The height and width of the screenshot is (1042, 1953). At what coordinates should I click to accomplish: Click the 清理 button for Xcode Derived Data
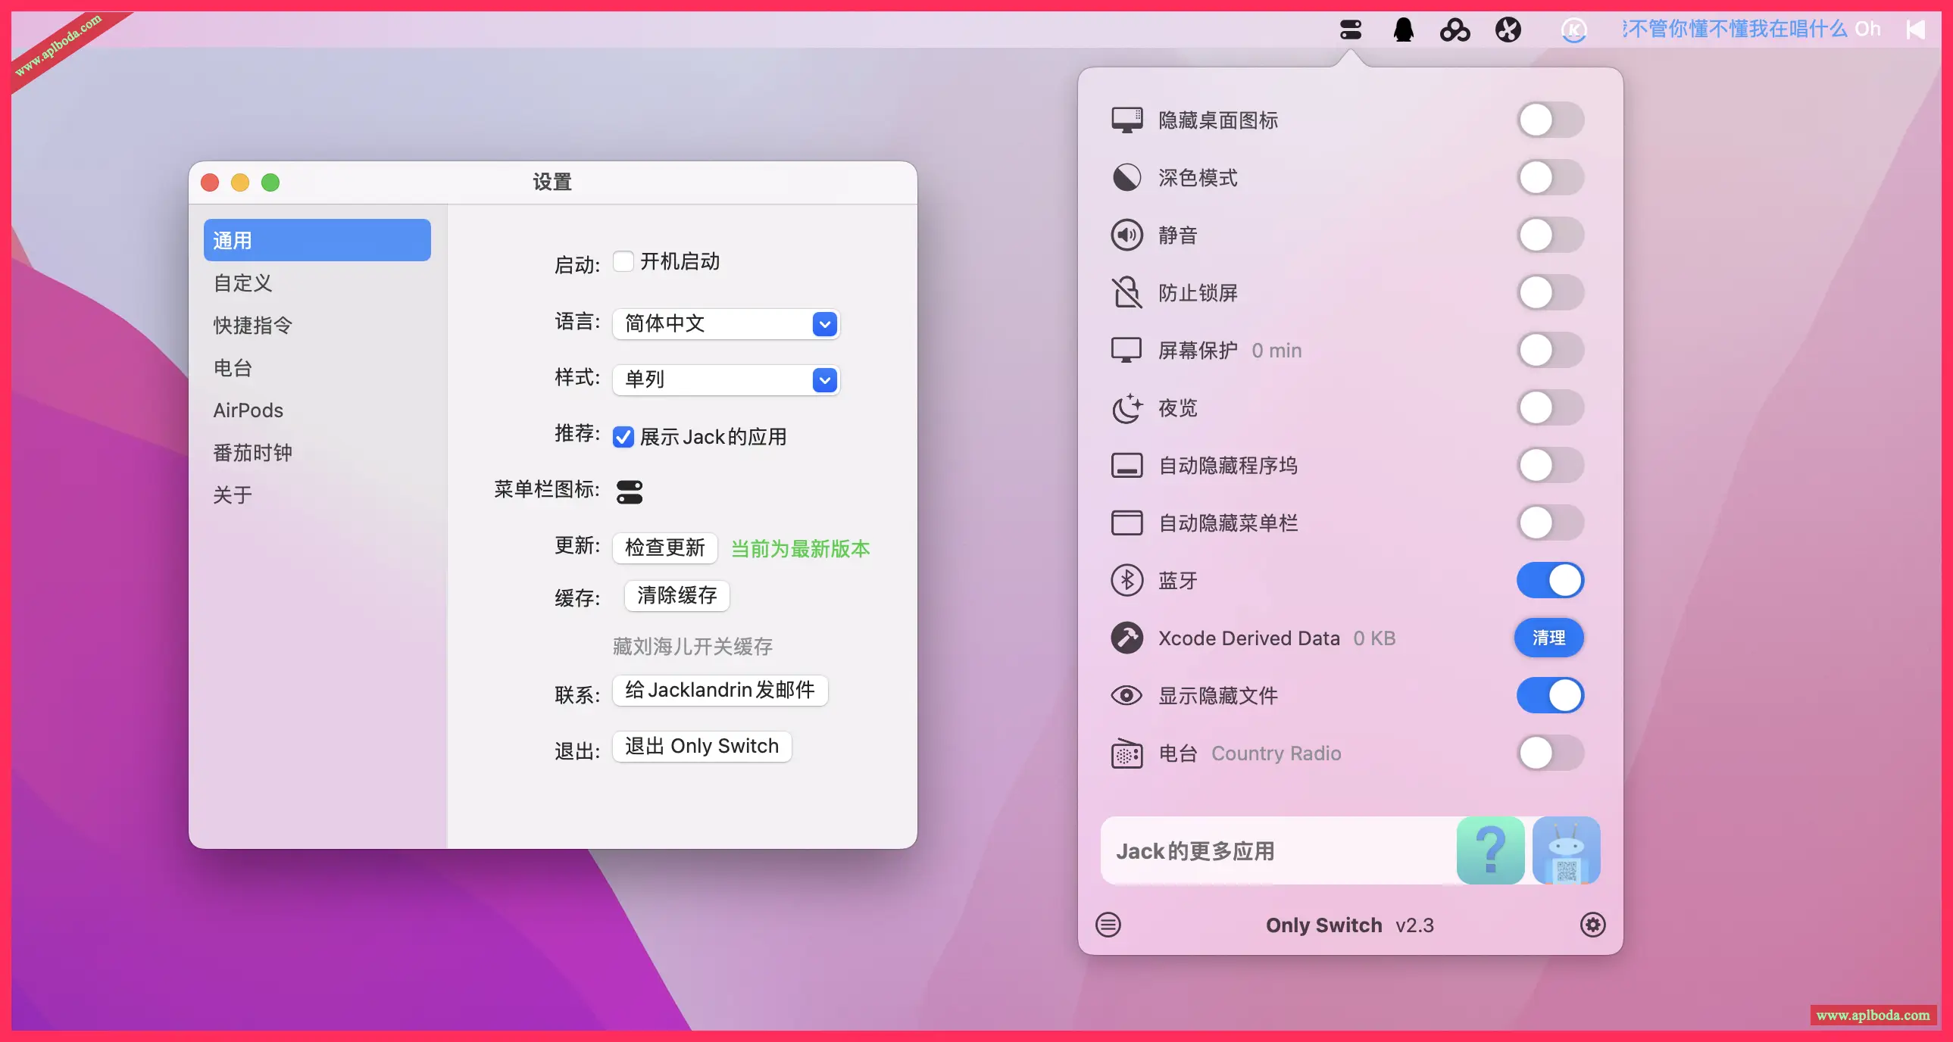1549,638
